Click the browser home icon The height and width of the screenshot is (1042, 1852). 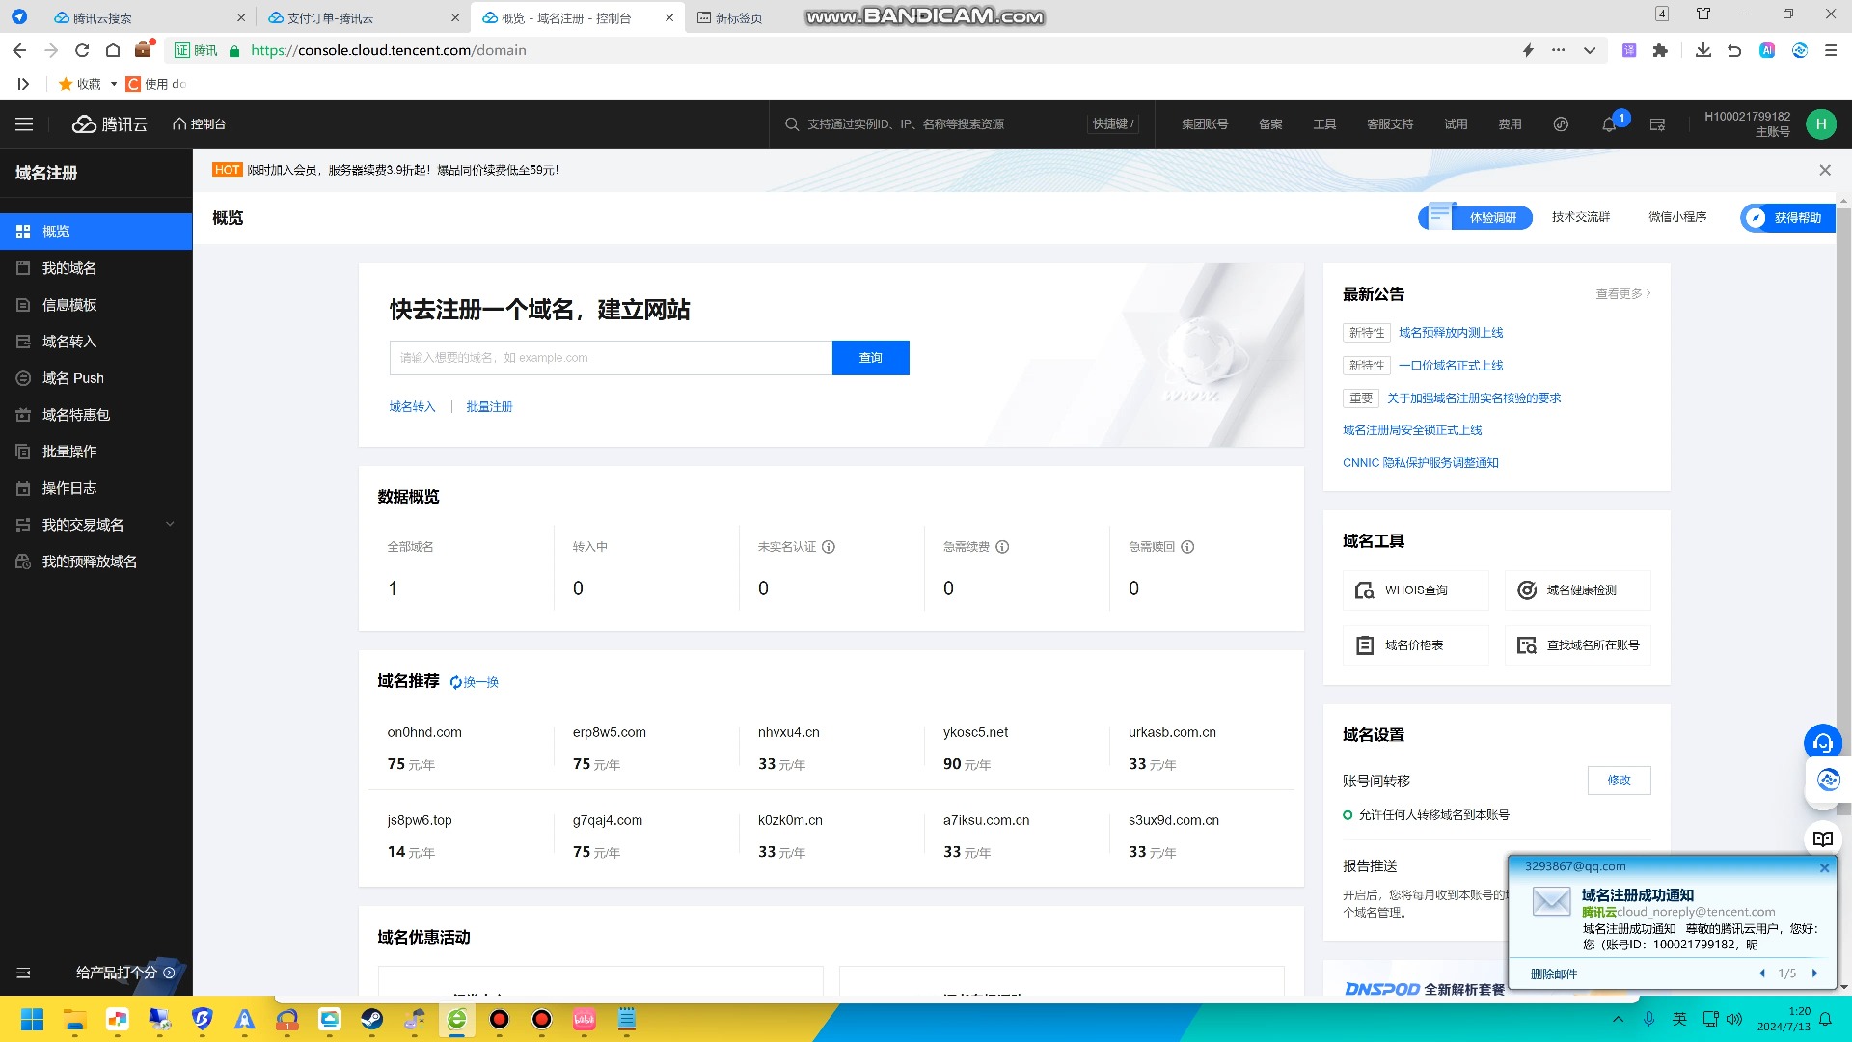(113, 50)
